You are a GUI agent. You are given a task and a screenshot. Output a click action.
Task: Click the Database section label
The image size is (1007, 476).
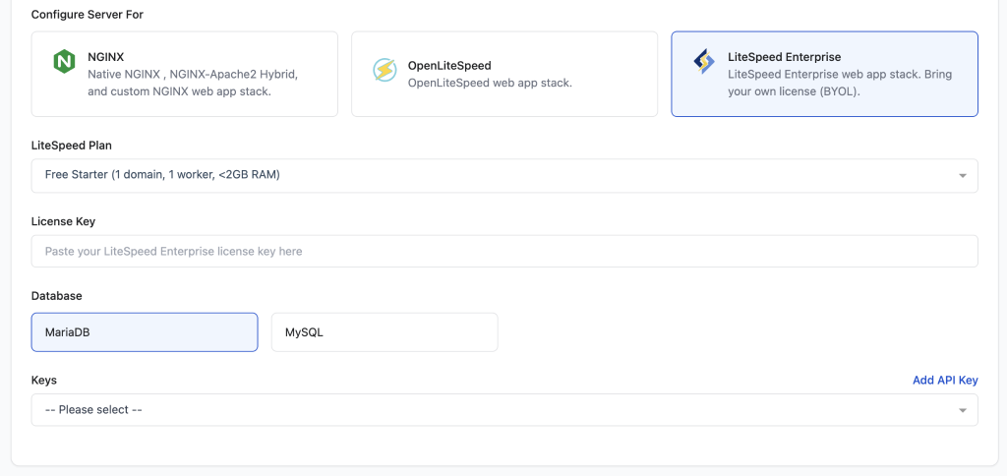tap(56, 296)
